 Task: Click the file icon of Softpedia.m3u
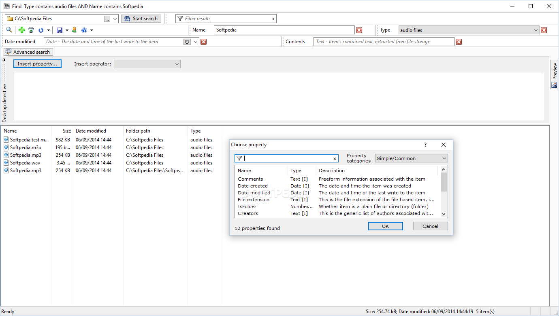tap(6, 147)
